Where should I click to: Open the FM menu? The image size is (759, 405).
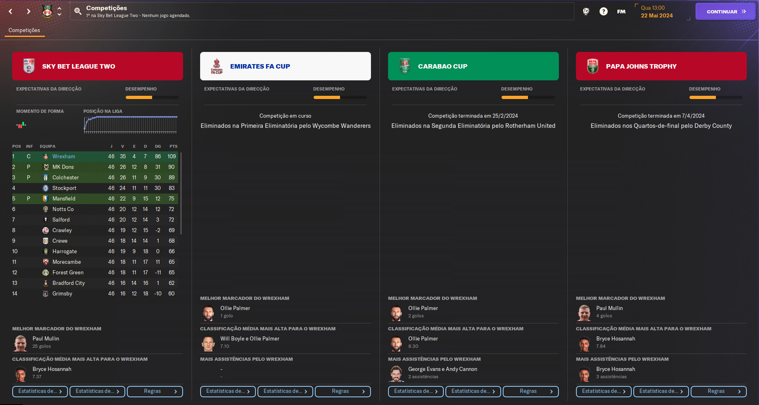click(x=621, y=12)
